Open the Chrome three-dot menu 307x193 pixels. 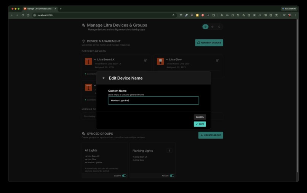[x=295, y=15]
